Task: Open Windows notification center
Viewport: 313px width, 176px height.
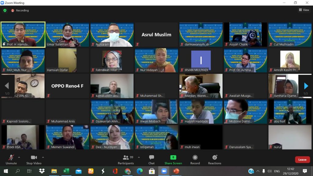Action: pos(305,171)
